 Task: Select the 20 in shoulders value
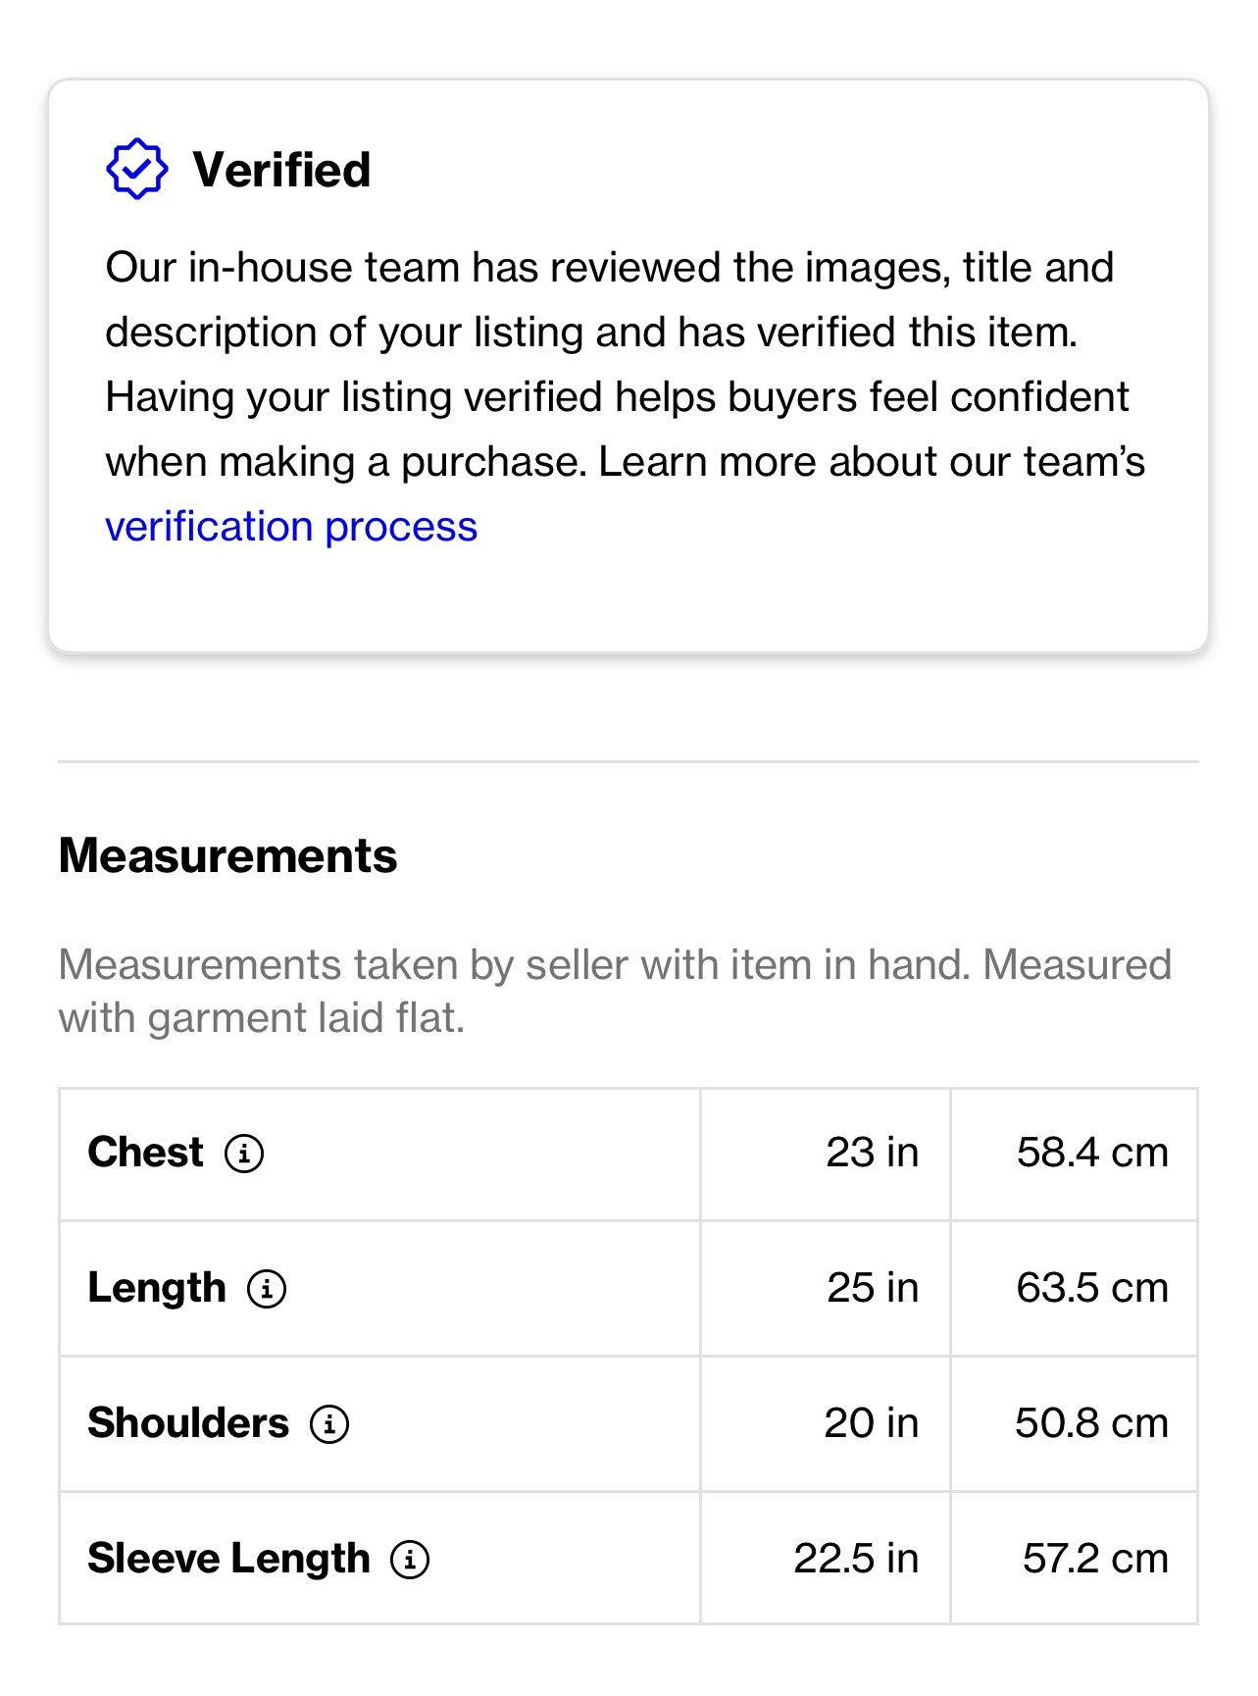871,1423
